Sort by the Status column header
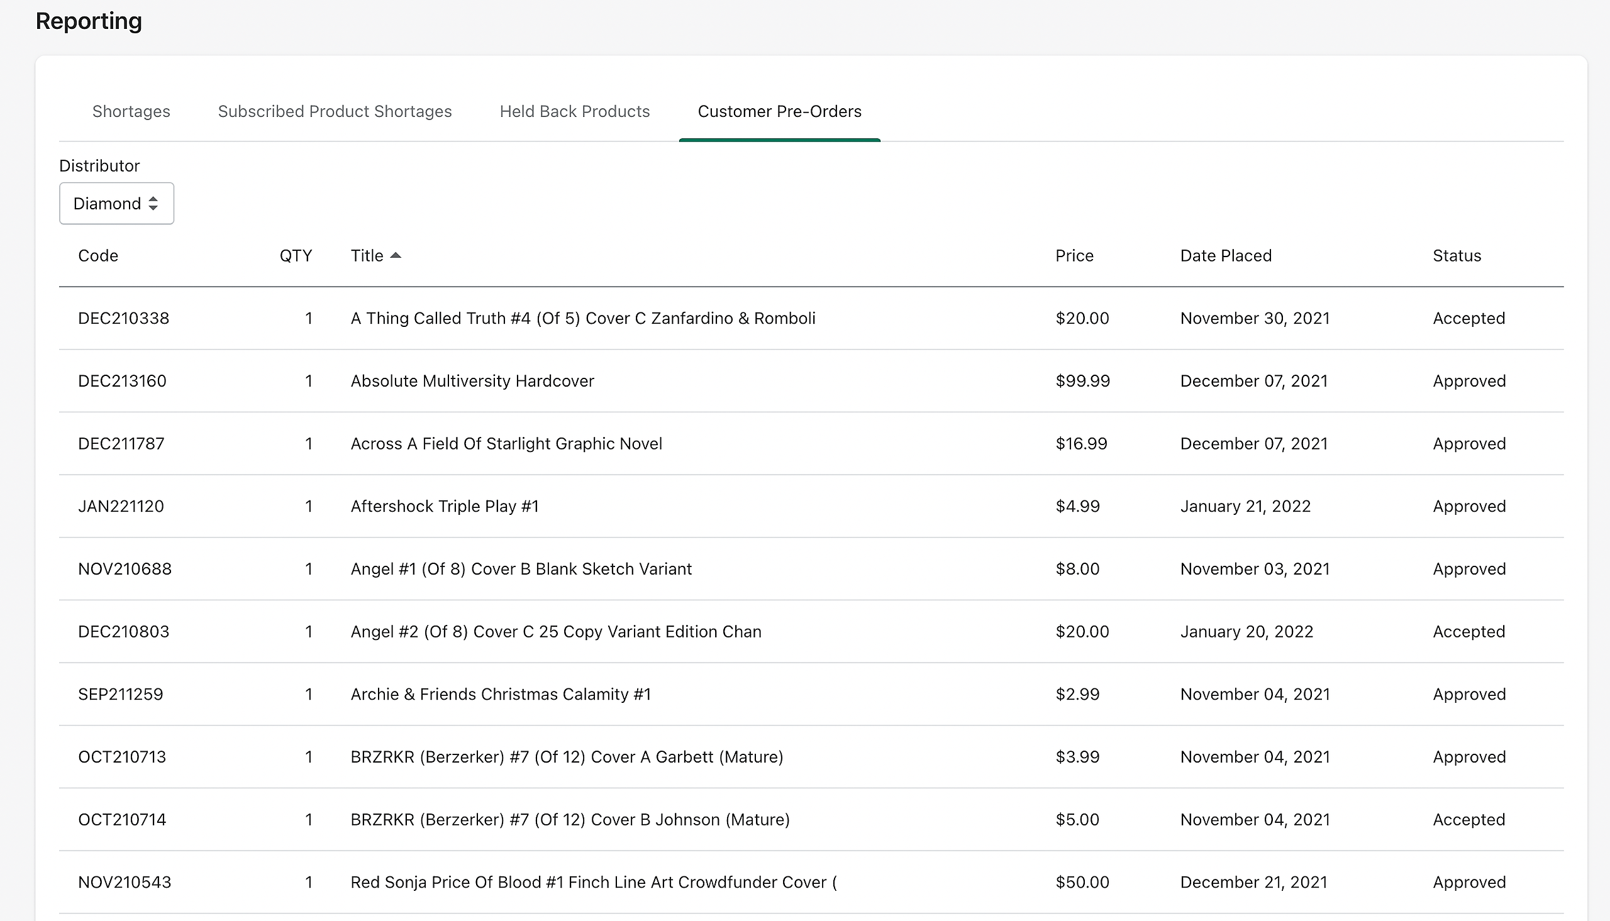The height and width of the screenshot is (921, 1610). (1457, 255)
